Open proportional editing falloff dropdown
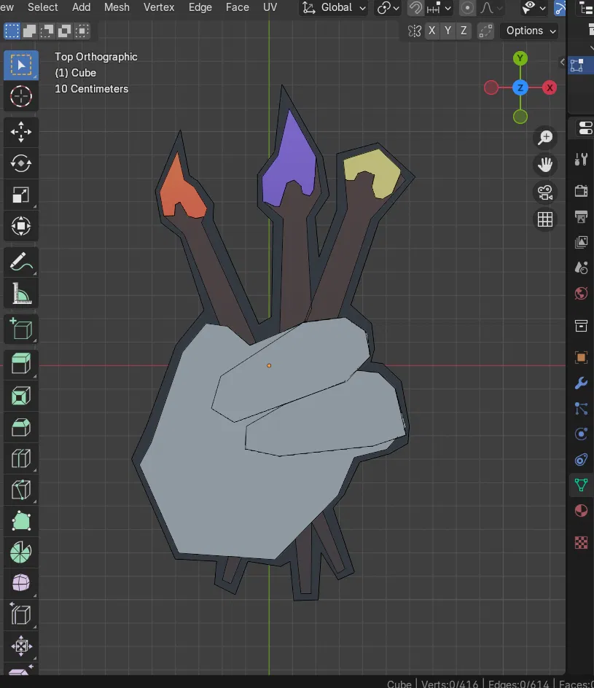594x688 pixels. (491, 7)
